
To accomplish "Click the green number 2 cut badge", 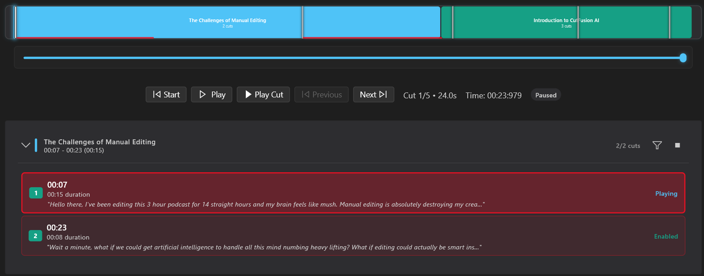I will pyautogui.click(x=35, y=236).
